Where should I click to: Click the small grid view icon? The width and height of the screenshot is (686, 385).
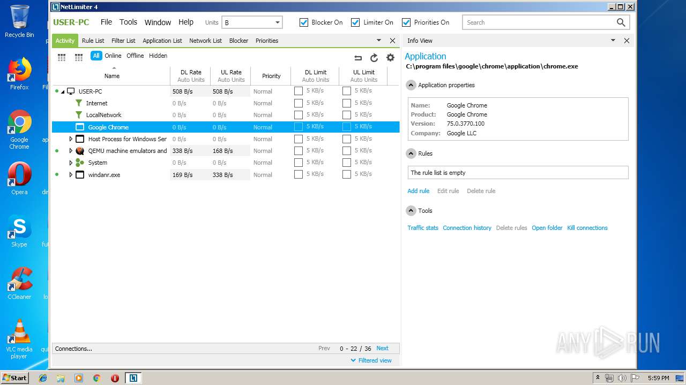[x=62, y=58]
